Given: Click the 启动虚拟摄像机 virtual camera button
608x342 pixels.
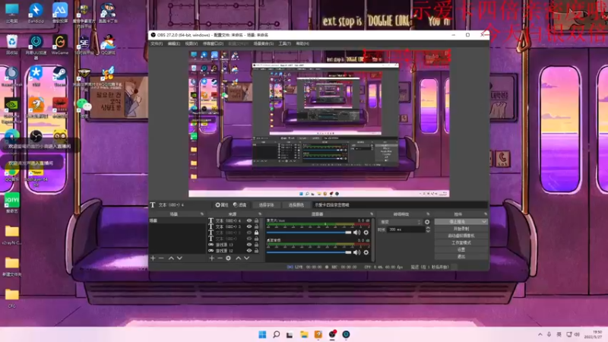Looking at the screenshot, I should pos(461,236).
